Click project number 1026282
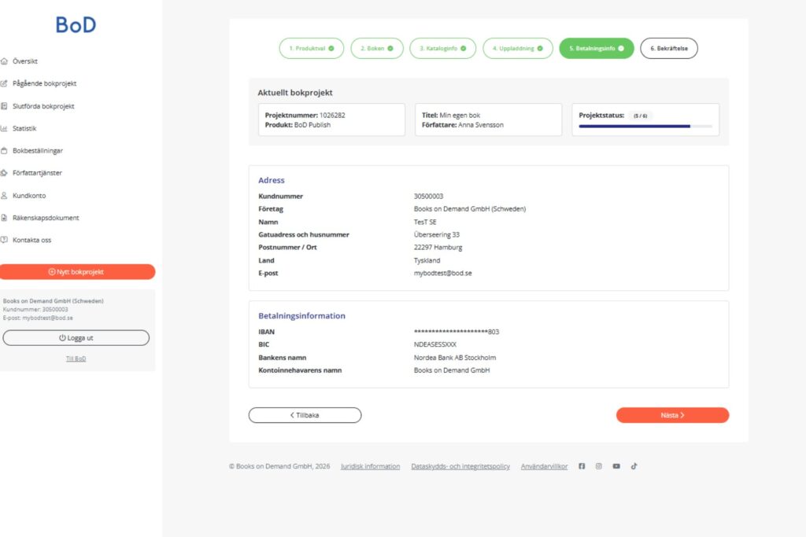The width and height of the screenshot is (806, 537). (x=332, y=116)
